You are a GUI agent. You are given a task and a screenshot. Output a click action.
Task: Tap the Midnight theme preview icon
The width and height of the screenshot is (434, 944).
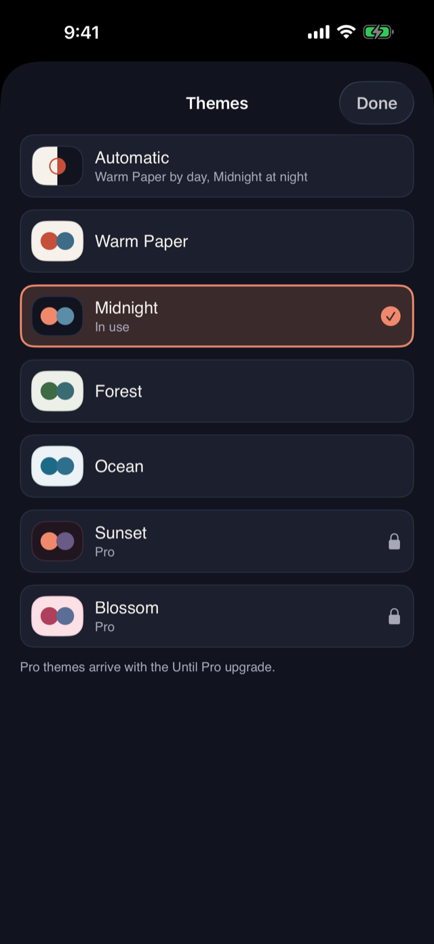coord(58,316)
